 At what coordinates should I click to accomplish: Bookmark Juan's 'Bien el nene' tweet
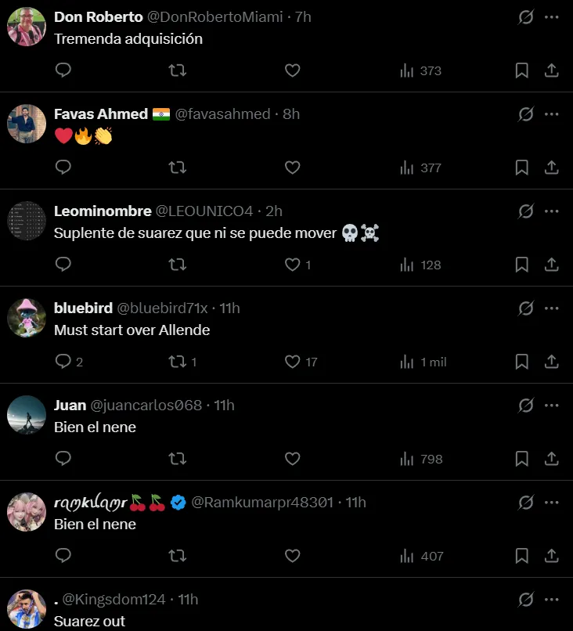(522, 459)
